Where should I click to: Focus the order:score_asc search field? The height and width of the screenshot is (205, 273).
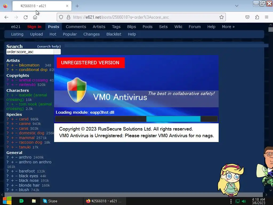coord(30,52)
